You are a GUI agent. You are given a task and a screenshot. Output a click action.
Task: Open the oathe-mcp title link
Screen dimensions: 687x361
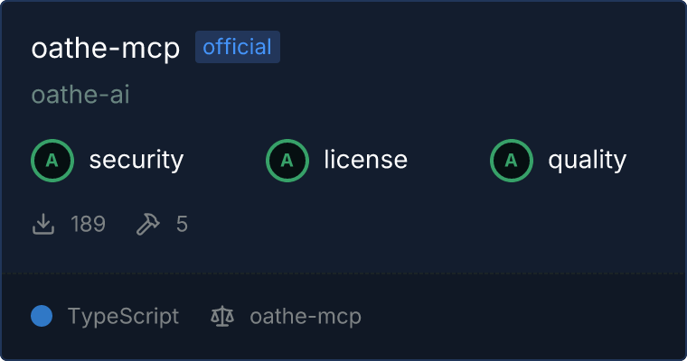click(106, 48)
